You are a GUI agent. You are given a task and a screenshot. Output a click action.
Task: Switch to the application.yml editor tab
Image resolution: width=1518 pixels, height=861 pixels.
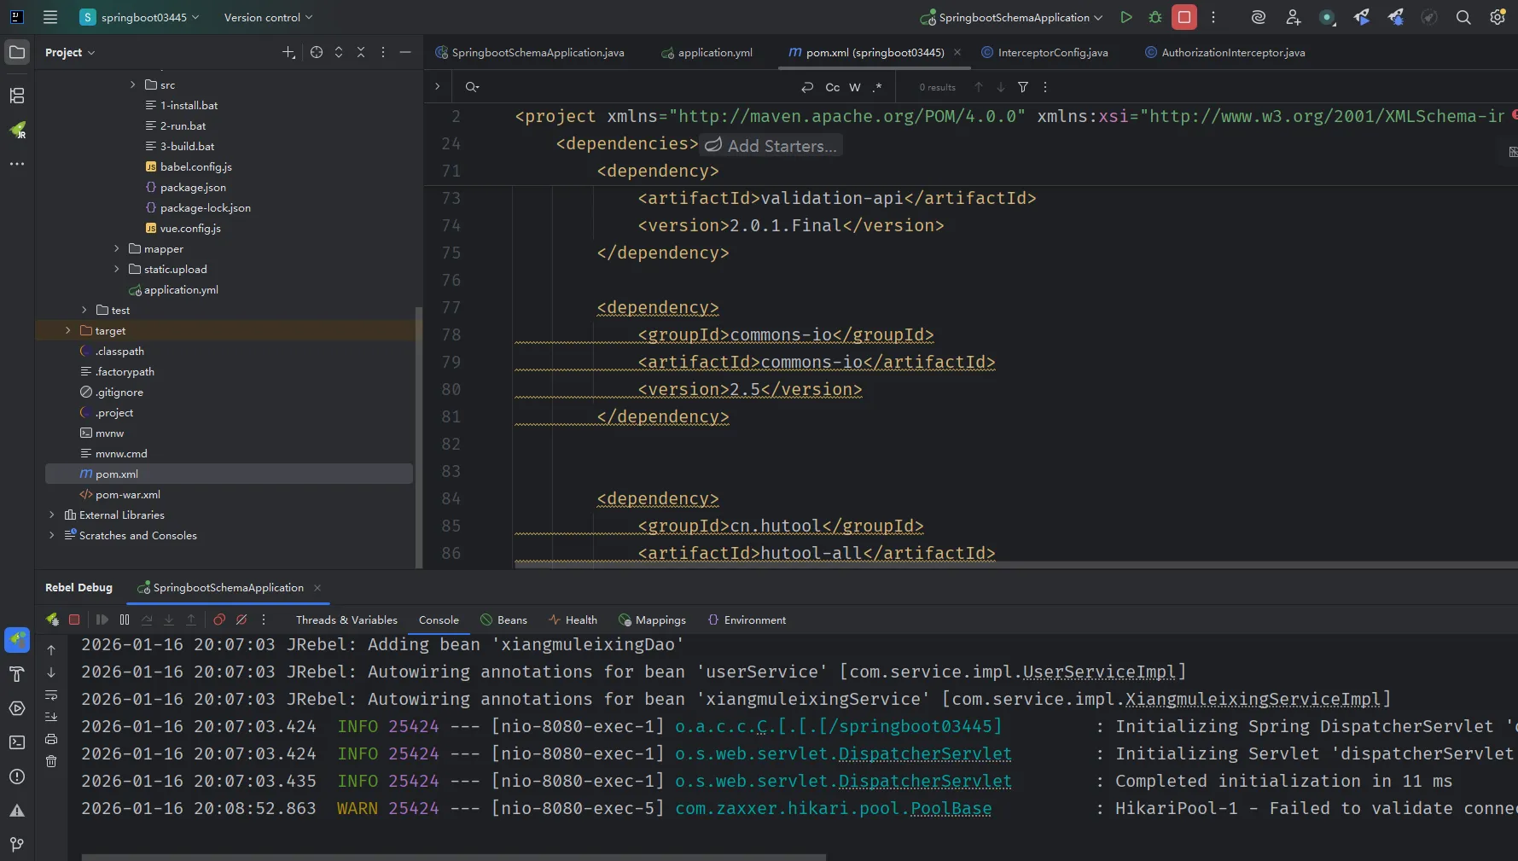pyautogui.click(x=713, y=52)
